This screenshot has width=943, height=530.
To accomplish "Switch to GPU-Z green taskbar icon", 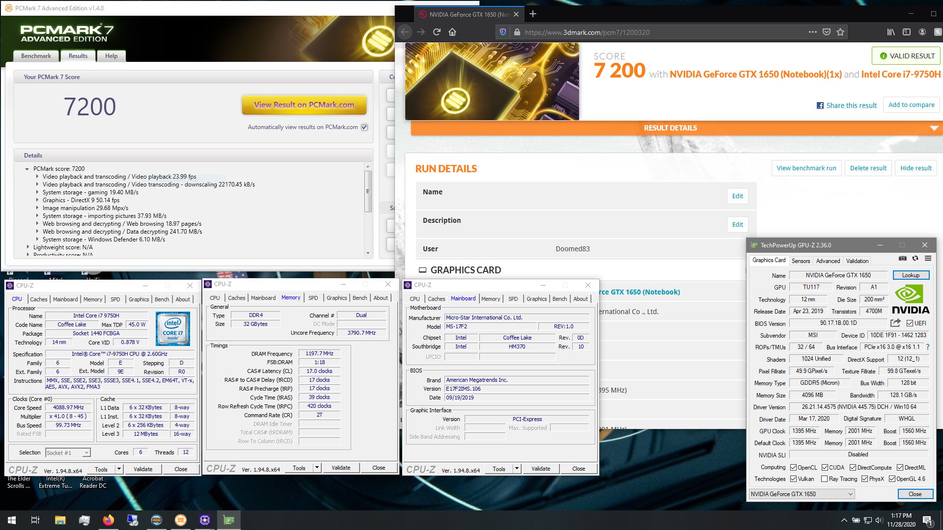I will (x=229, y=520).
